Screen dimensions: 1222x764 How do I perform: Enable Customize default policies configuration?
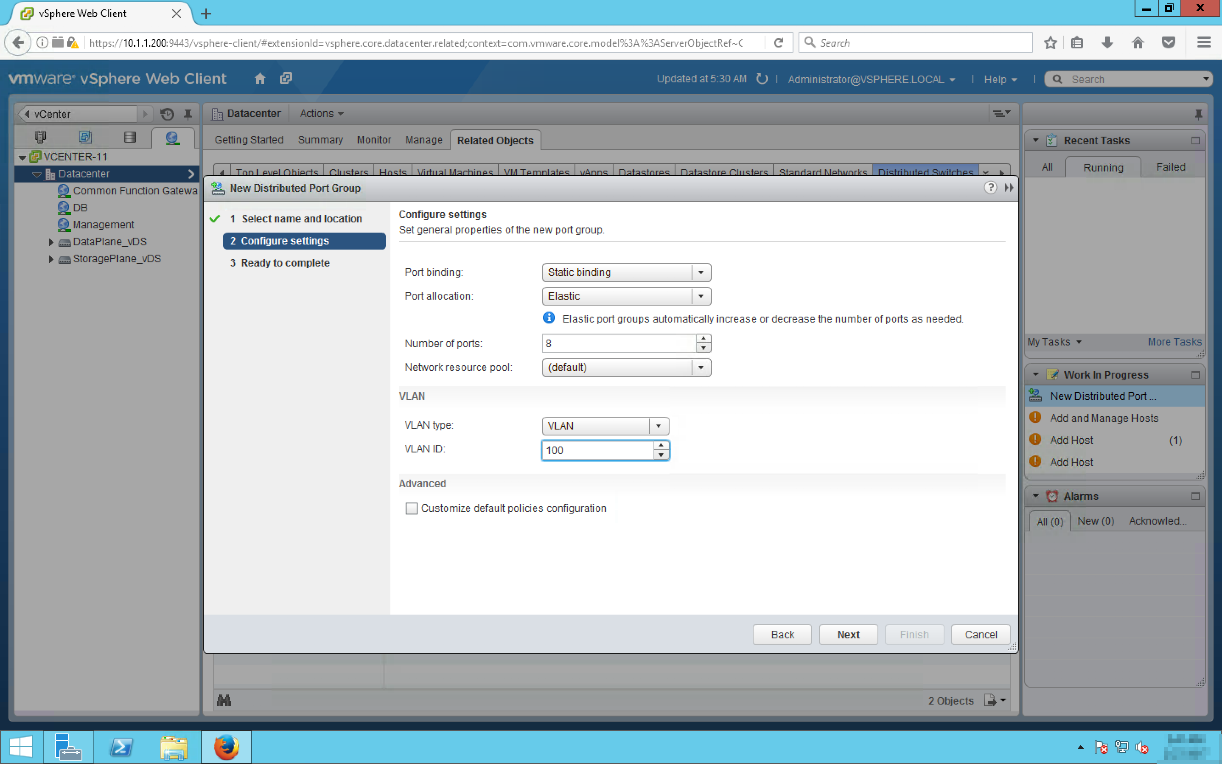[412, 508]
